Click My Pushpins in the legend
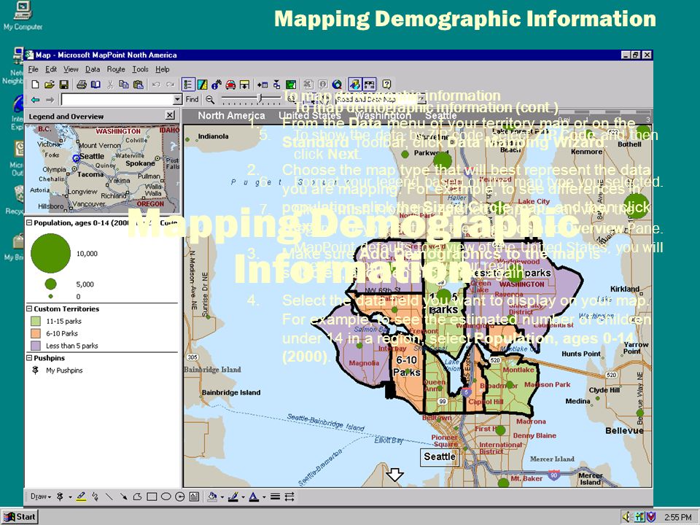 coord(64,370)
